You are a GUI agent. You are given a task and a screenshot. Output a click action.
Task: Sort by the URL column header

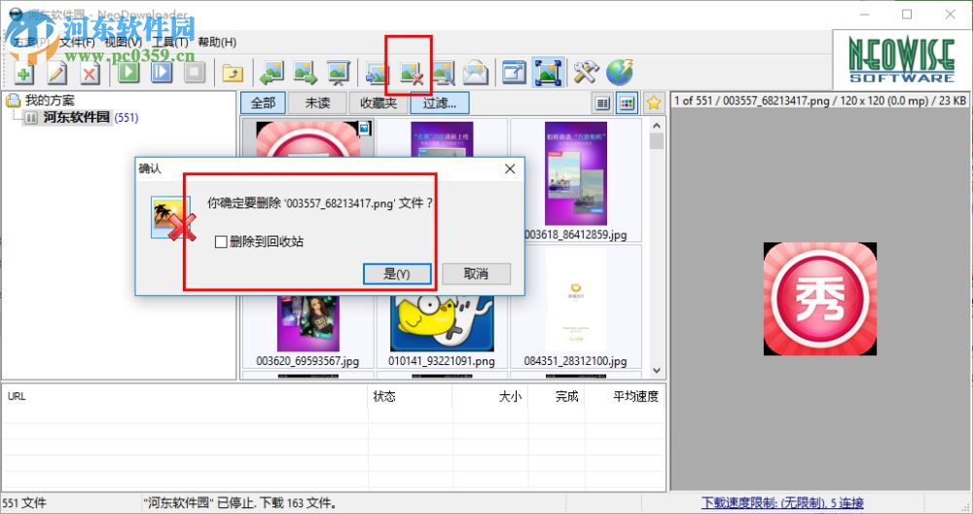[x=185, y=396]
